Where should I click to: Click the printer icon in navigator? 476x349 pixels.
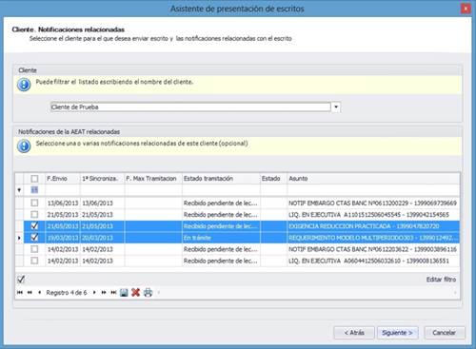click(148, 292)
